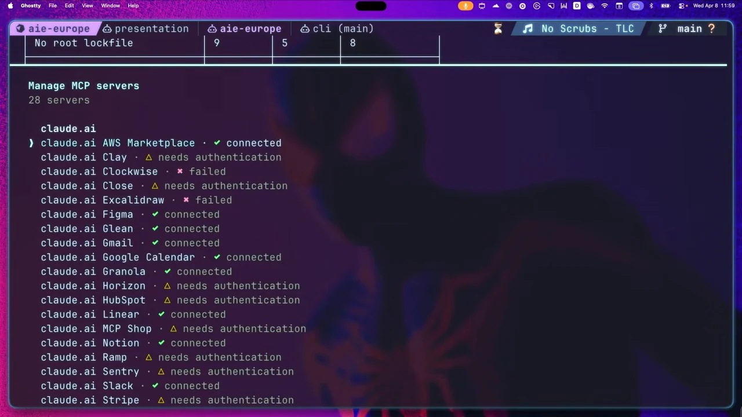Click the 28 servers count text
This screenshot has width=742, height=417.
59,100
